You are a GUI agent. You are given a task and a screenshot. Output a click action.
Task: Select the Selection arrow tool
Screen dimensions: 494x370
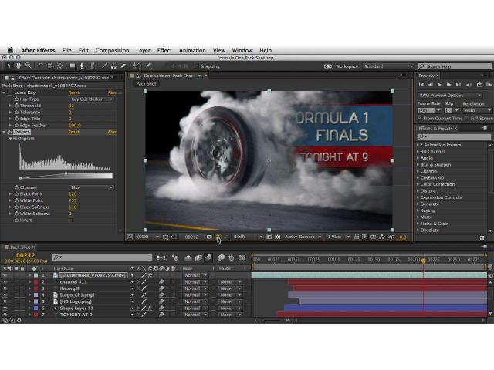(8, 66)
